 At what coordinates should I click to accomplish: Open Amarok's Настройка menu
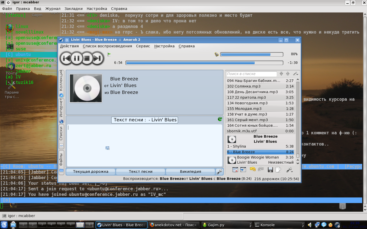click(x=164, y=46)
